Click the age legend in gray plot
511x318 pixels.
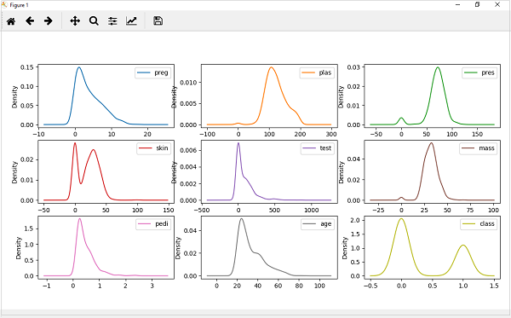pyautogui.click(x=317, y=224)
